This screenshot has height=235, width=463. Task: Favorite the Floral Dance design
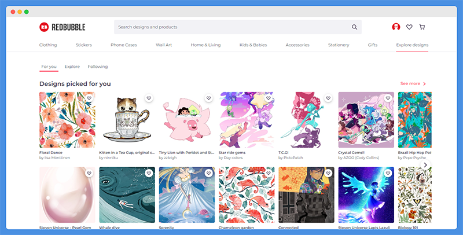(89, 98)
